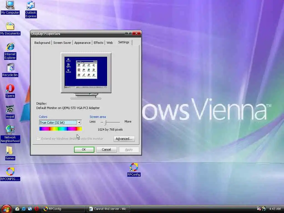Open the Games folder icon
Screen dimensions: 284x213
click(x=10, y=153)
